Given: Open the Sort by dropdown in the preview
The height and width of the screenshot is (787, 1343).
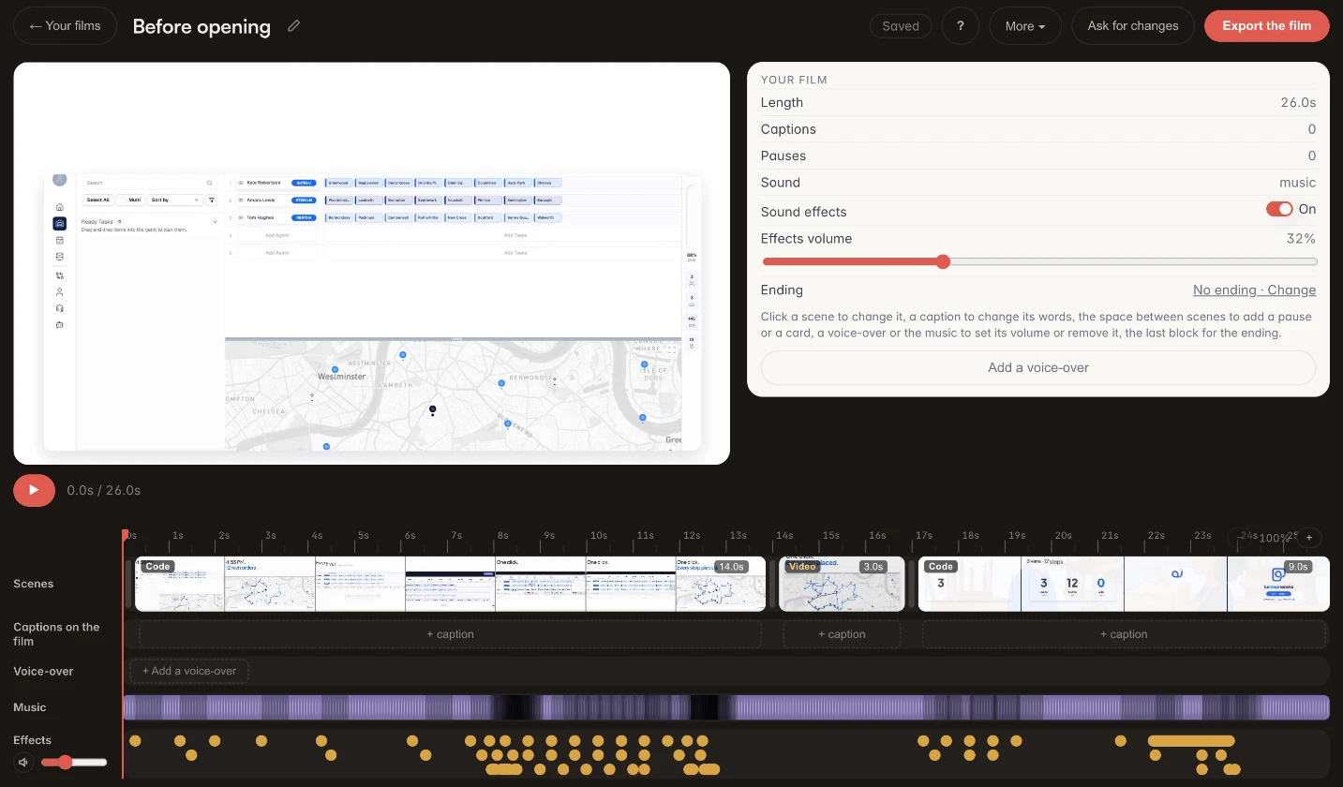Looking at the screenshot, I should 174,200.
